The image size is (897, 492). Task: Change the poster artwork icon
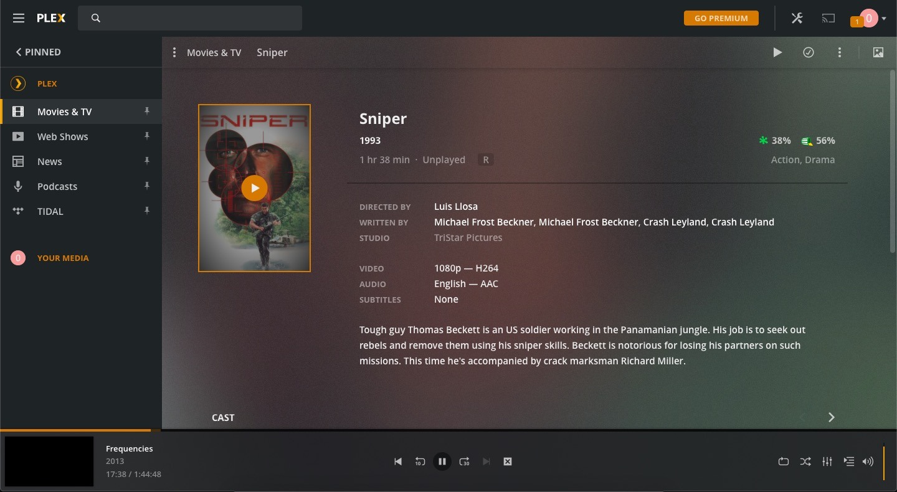point(878,52)
